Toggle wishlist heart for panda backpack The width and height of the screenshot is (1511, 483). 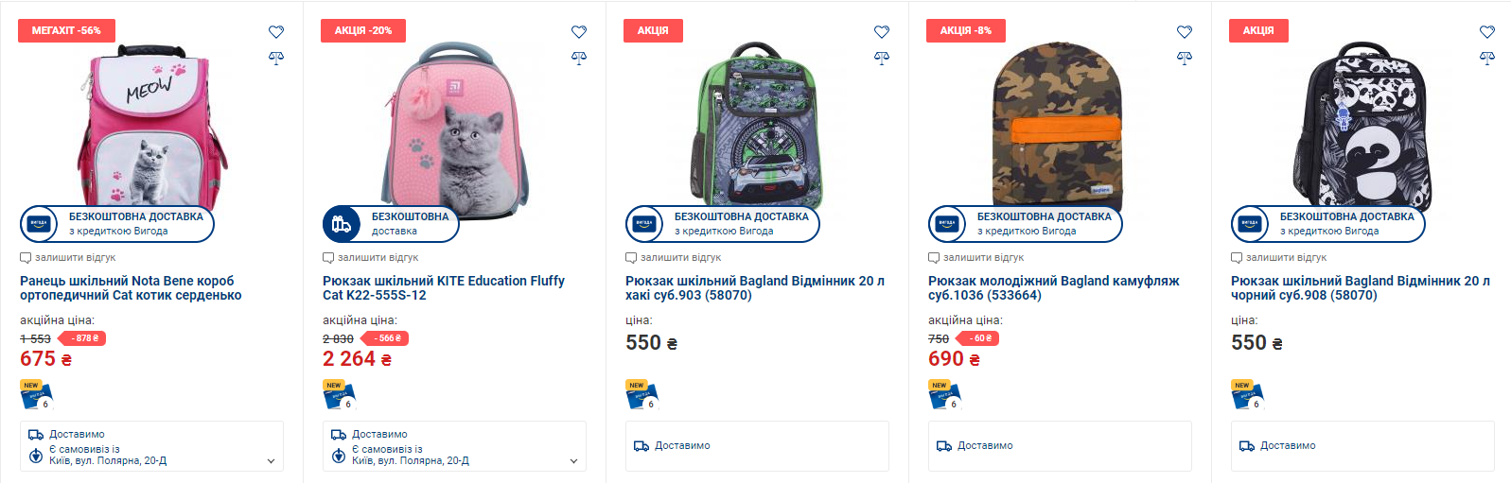point(1487,32)
